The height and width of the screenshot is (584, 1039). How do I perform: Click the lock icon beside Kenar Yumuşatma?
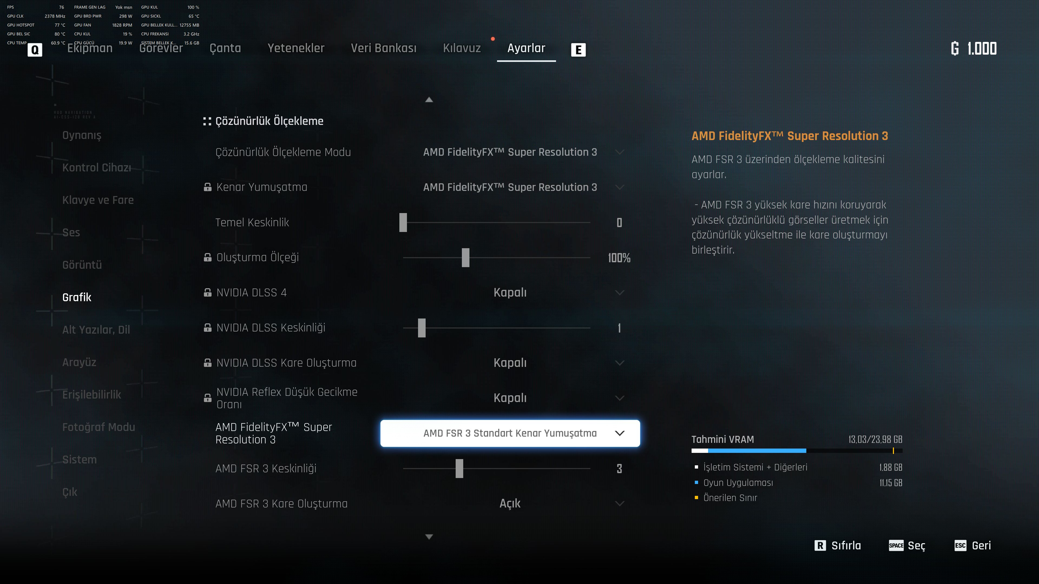point(207,187)
